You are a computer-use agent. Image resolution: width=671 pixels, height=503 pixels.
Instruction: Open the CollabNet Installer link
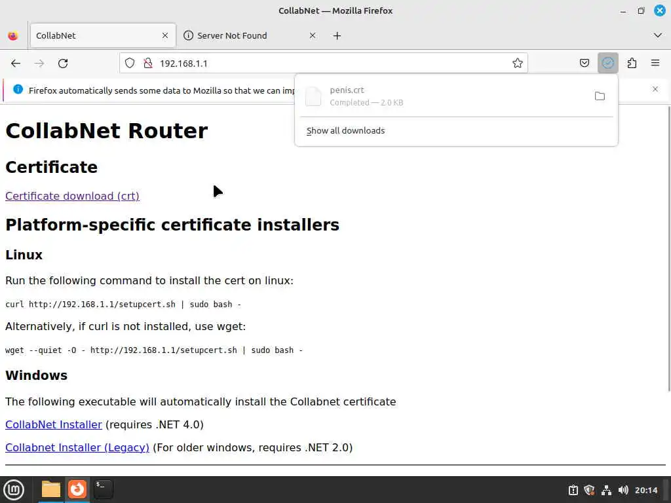(x=54, y=424)
